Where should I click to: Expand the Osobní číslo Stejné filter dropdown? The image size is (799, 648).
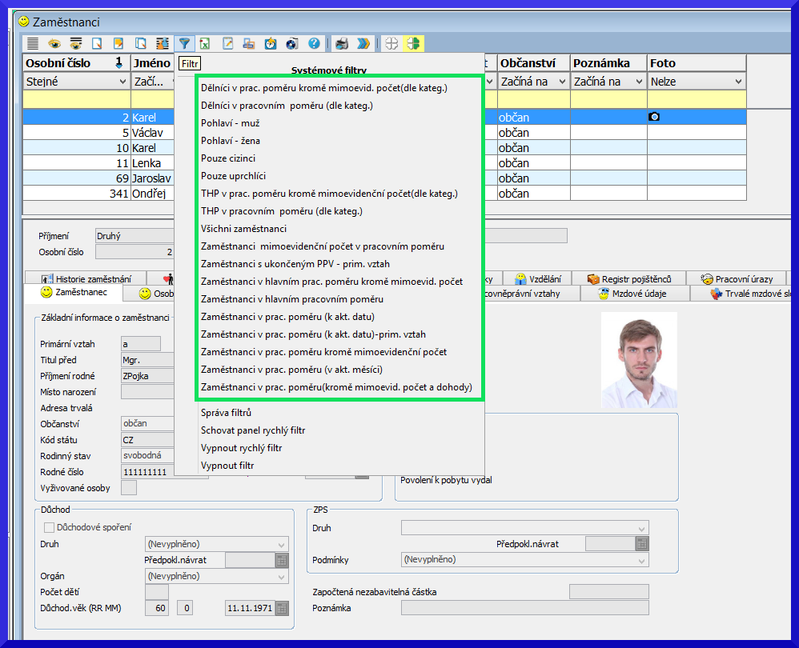pyautogui.click(x=121, y=82)
